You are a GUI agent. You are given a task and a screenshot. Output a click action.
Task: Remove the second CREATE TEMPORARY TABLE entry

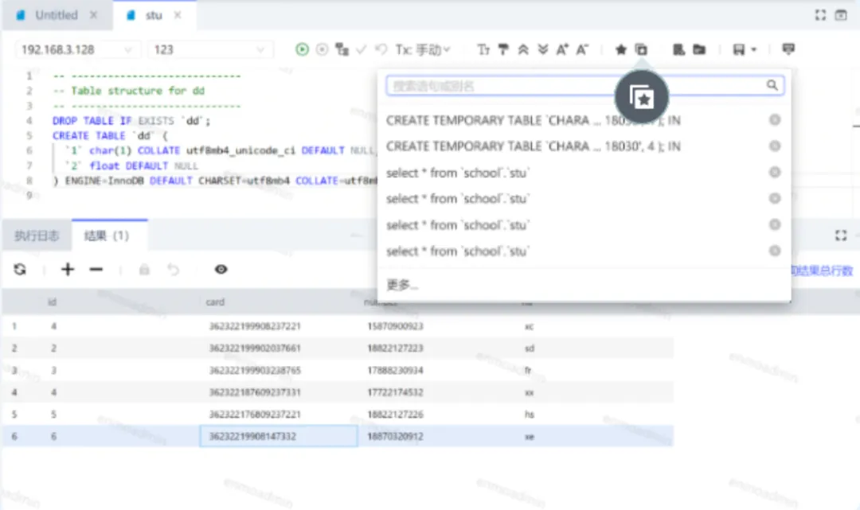click(x=775, y=146)
